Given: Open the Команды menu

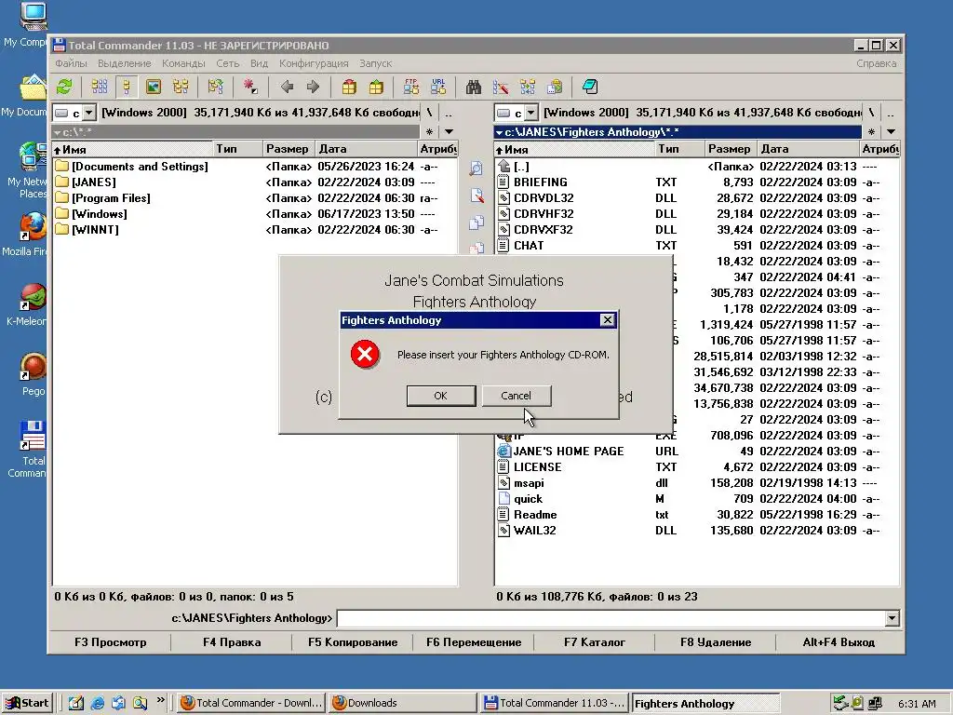Looking at the screenshot, I should [183, 63].
